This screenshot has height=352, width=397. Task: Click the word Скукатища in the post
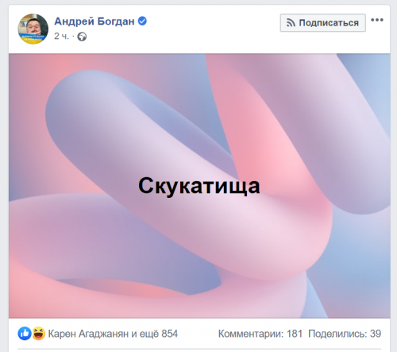(x=199, y=186)
